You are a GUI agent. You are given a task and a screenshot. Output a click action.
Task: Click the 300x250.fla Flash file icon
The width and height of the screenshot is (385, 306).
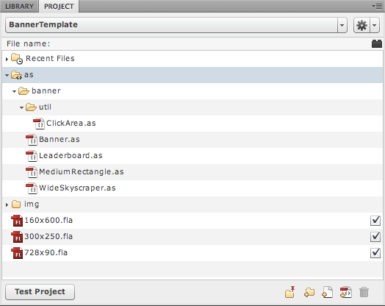click(x=17, y=237)
